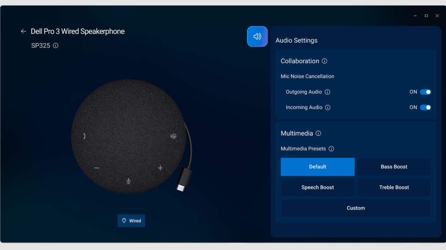
Task: Select the Audio Settings speaker icon tab
Action: tap(257, 36)
